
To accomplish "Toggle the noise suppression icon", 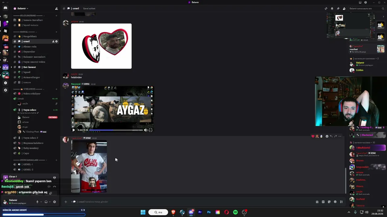I will 49,187.
